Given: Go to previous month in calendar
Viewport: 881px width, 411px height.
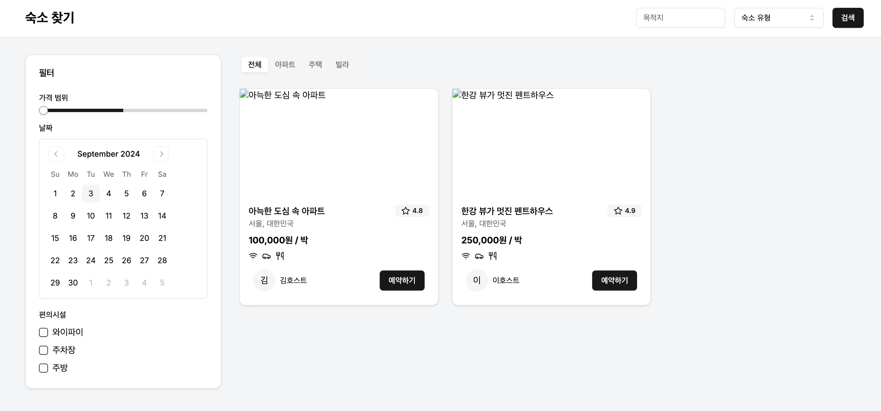Looking at the screenshot, I should click(56, 154).
